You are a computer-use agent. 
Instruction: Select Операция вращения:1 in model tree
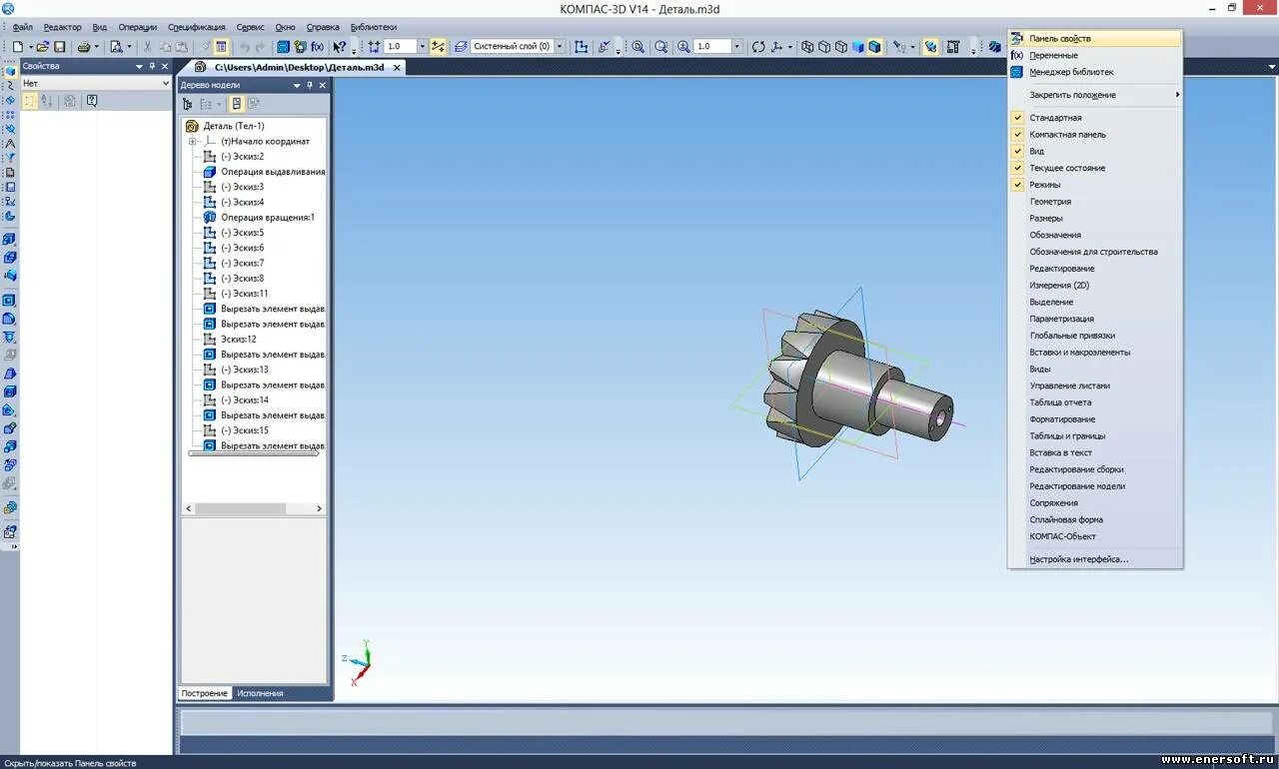coord(268,218)
